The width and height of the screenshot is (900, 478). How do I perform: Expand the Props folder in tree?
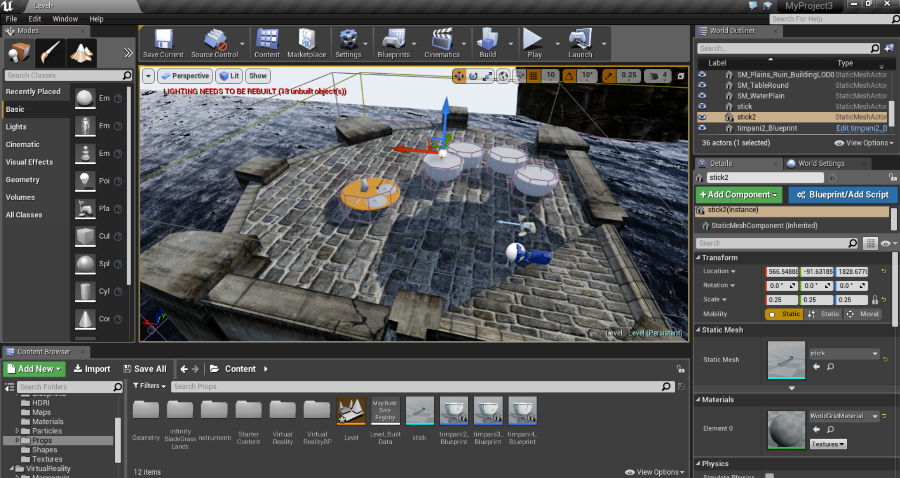click(x=17, y=440)
